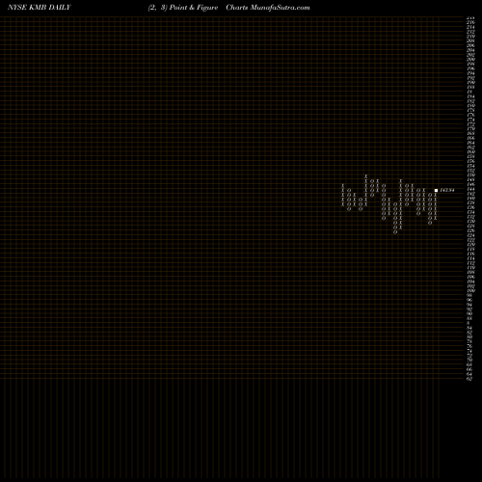482x482 pixels.
Task: Click the "NYSE KMB DAILY" chart title
Action: coord(40,8)
